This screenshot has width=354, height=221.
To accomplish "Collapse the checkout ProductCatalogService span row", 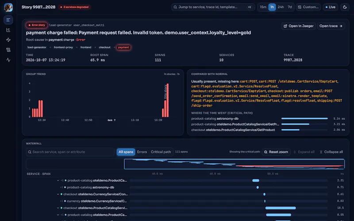I will coord(58,208).
